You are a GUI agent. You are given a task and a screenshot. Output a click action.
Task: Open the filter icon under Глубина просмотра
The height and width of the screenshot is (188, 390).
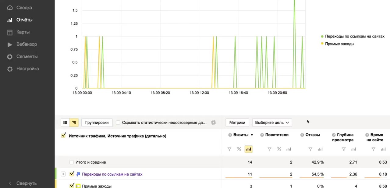click(x=344, y=149)
